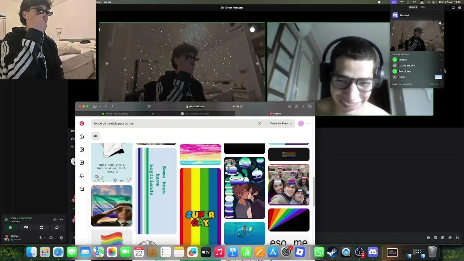Open Discord activities button

pos(42,227)
